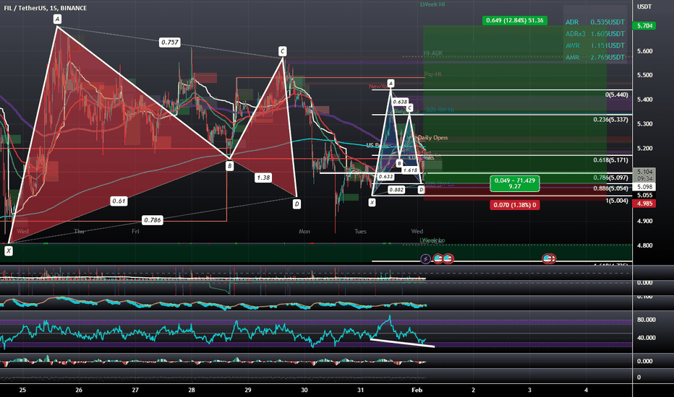Click the symbol title FIL / TetherUS, 15, BINANCE
Screen dimensions: 674x397
pyautogui.click(x=45, y=8)
